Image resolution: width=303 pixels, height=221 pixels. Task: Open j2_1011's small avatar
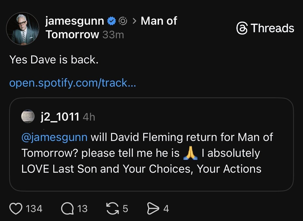[28, 116]
